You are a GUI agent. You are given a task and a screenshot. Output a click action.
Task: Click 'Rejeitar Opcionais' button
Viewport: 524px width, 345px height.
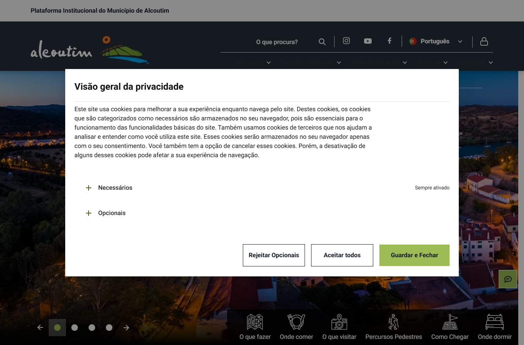(x=274, y=255)
